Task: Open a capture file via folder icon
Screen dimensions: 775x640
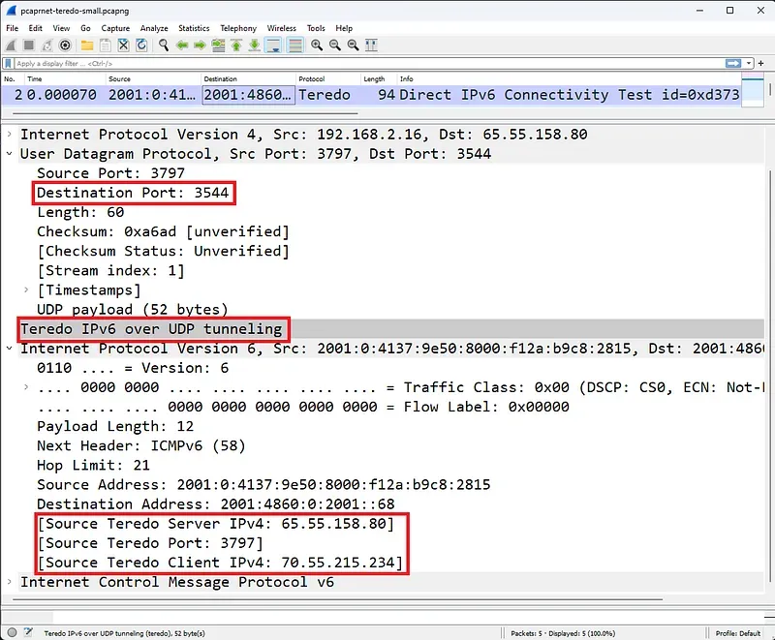Action: (x=87, y=46)
